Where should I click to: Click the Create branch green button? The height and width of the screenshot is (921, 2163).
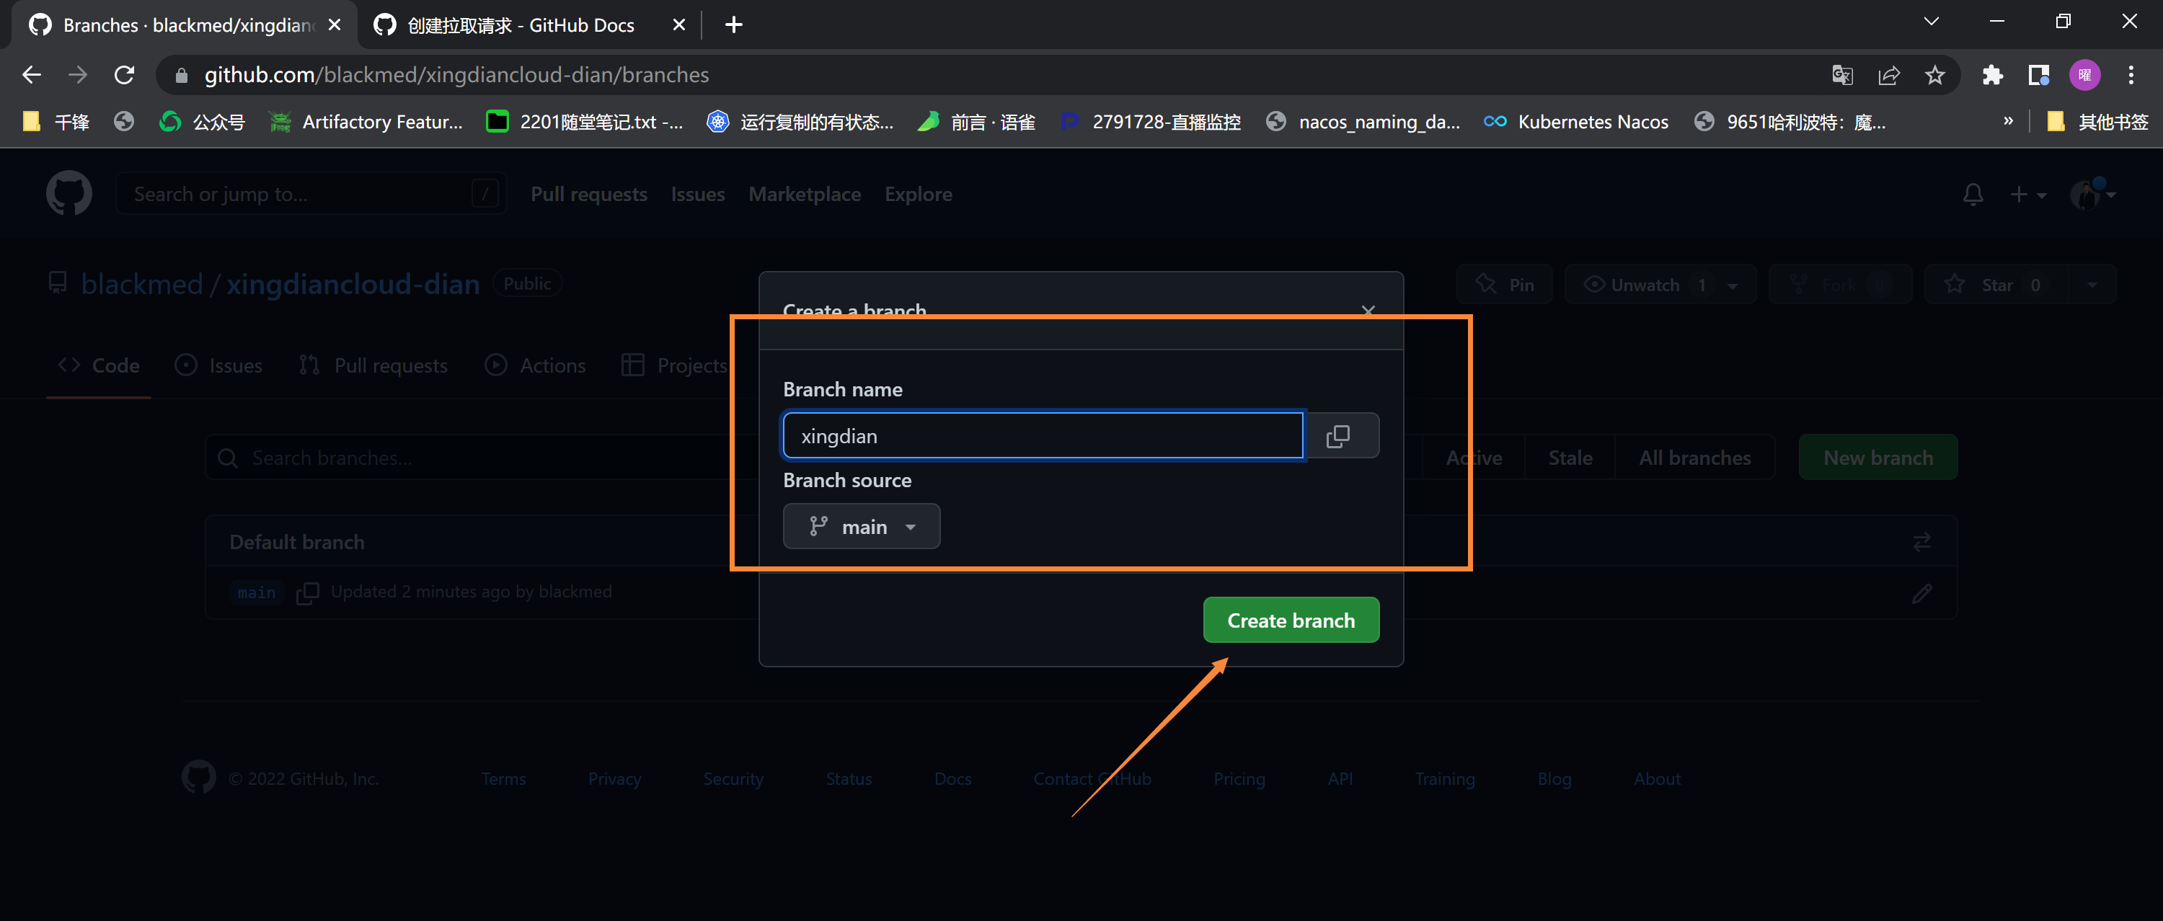(1290, 619)
